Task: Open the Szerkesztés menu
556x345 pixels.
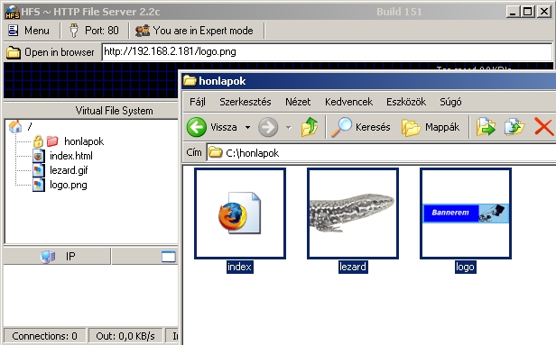Action: (245, 102)
